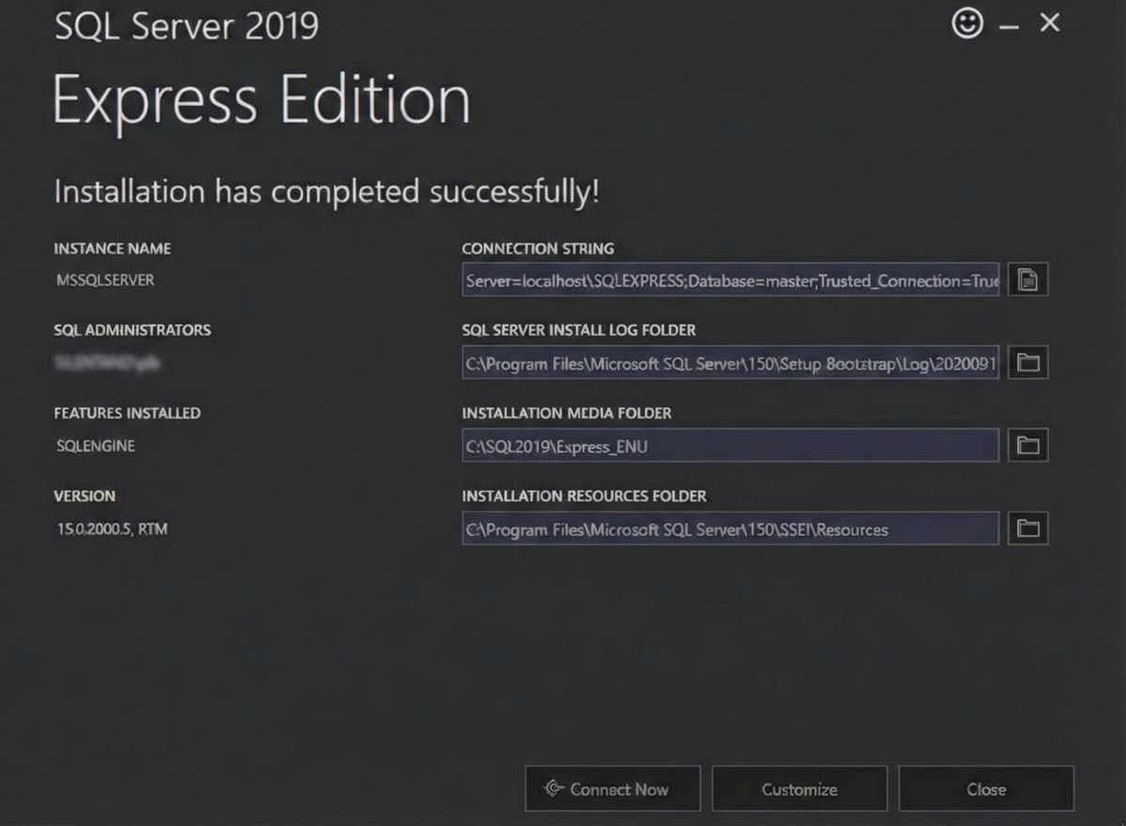Click the smiley feedback icon
Viewport: 1126px width, 826px height.
coord(967,23)
